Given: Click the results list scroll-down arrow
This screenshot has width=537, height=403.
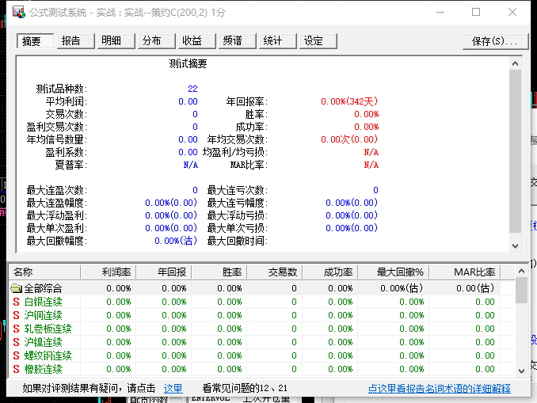Looking at the screenshot, I should (521, 371).
